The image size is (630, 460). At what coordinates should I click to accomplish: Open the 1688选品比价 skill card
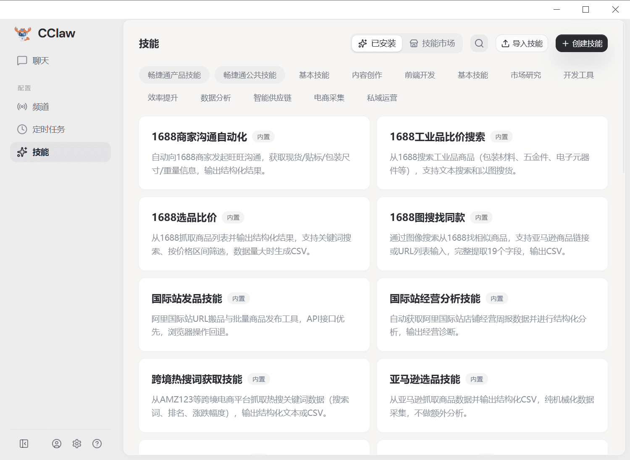pyautogui.click(x=254, y=234)
